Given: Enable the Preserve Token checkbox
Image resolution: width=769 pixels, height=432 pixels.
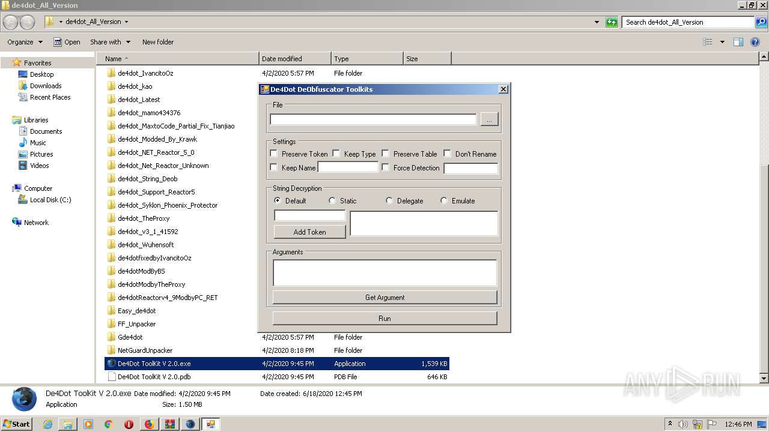Looking at the screenshot, I should (x=274, y=154).
